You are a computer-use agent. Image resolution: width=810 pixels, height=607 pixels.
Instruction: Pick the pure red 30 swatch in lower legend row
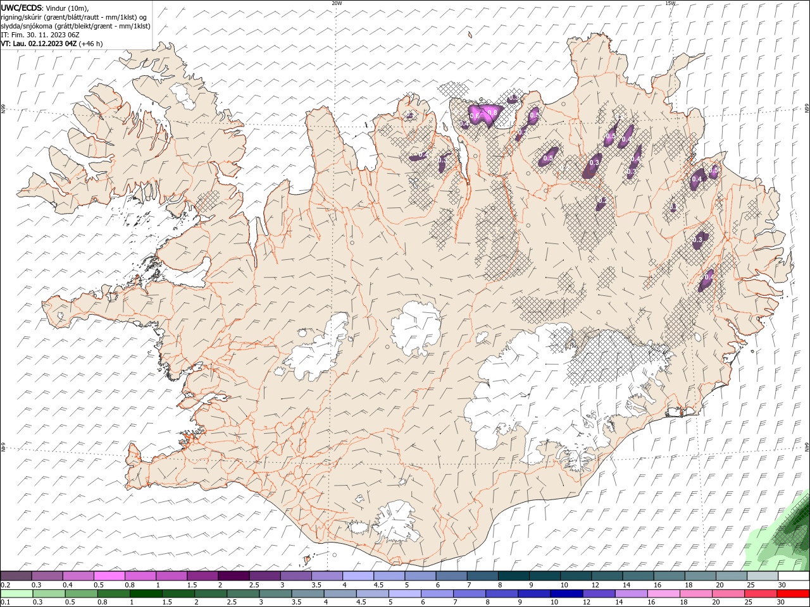pos(792,594)
